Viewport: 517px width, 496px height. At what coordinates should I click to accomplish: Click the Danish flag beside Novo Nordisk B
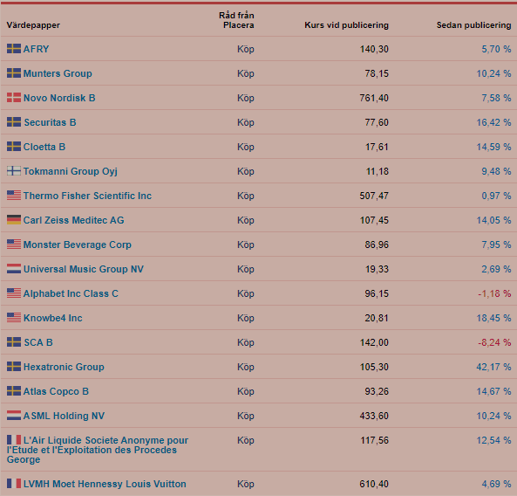click(14, 98)
